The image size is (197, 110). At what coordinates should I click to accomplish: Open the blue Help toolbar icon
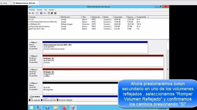pyautogui.click(x=41, y=13)
